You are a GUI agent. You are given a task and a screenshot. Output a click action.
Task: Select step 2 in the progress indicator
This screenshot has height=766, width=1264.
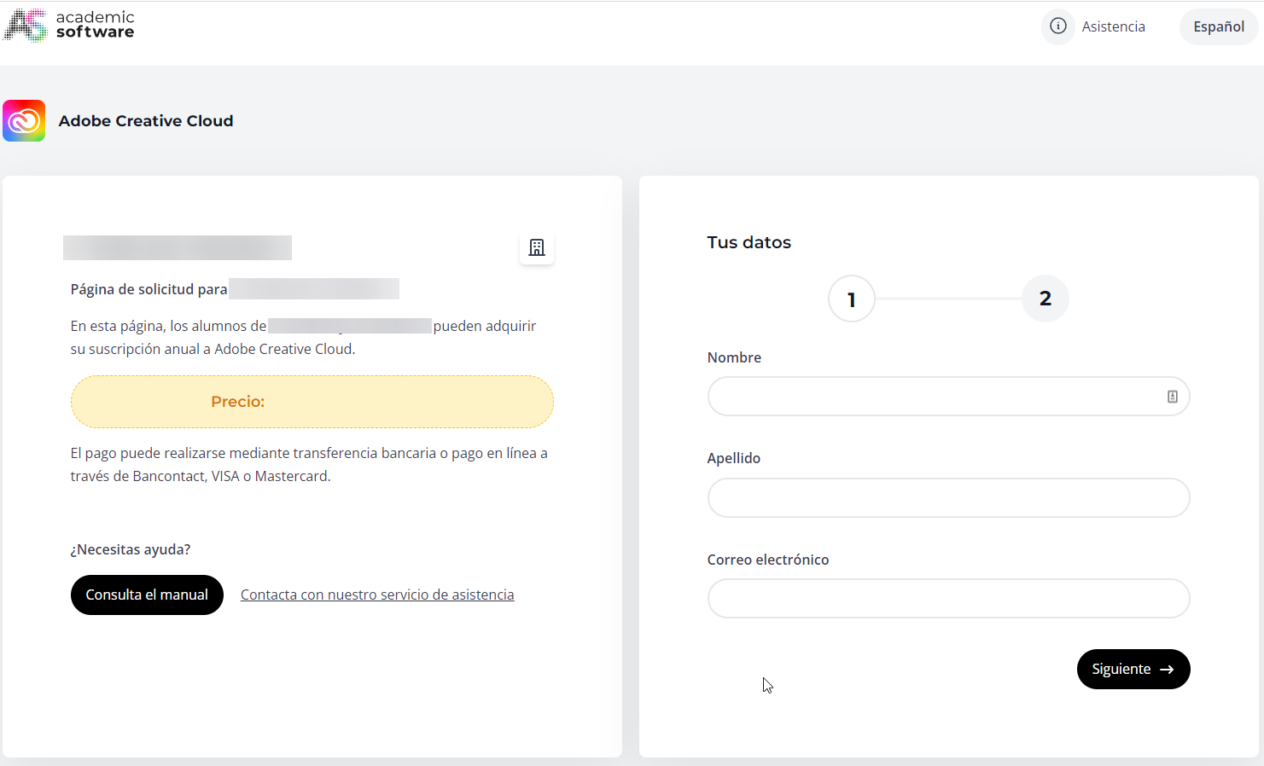[1046, 299]
